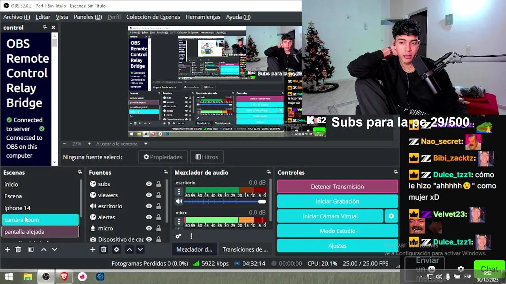Toggle lock on viewers source

pyautogui.click(x=159, y=195)
